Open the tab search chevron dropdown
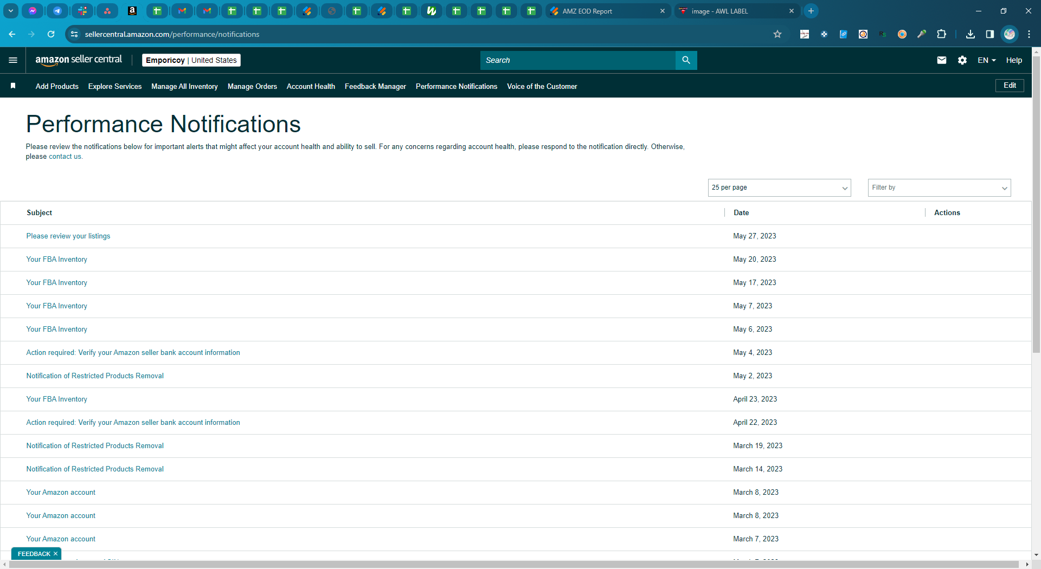The width and height of the screenshot is (1041, 569). [x=11, y=11]
